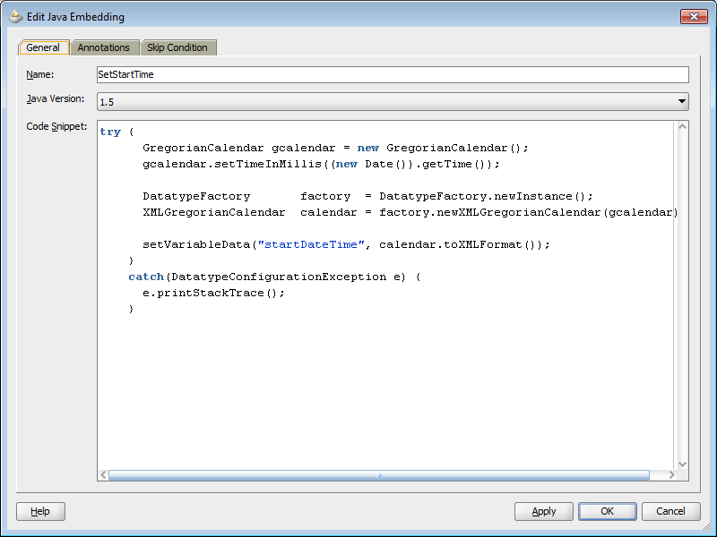Close the Edit Java Embedding dialog
Screen dimensions: 717x537
694,17
